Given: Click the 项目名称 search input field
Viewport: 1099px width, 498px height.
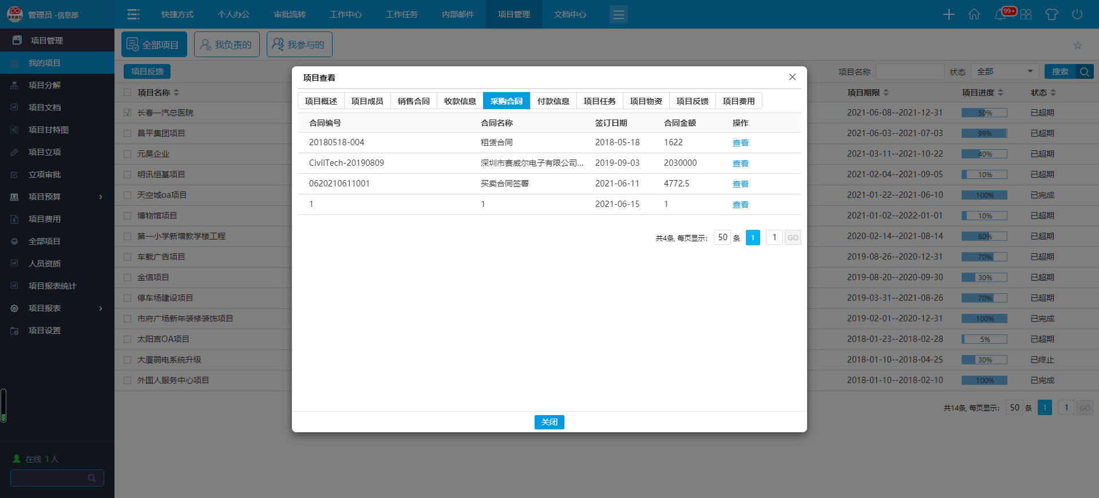Looking at the screenshot, I should (909, 71).
